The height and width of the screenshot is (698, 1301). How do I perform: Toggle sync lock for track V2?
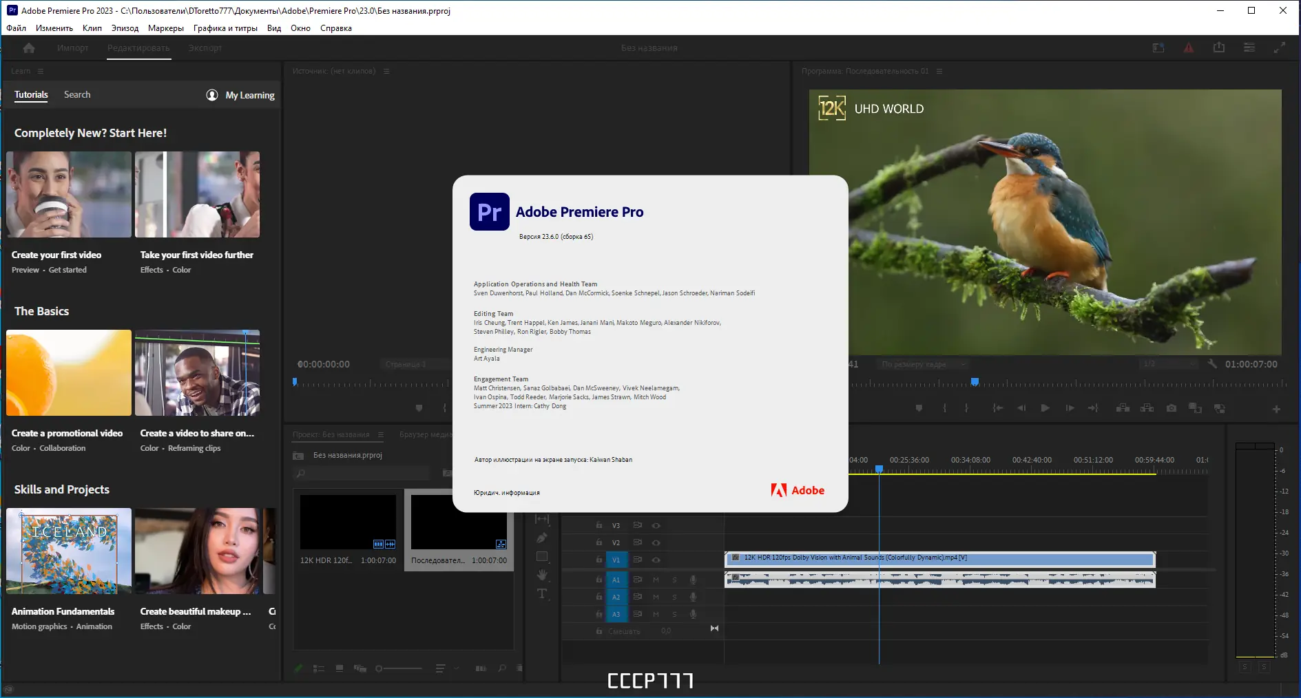[x=638, y=542]
